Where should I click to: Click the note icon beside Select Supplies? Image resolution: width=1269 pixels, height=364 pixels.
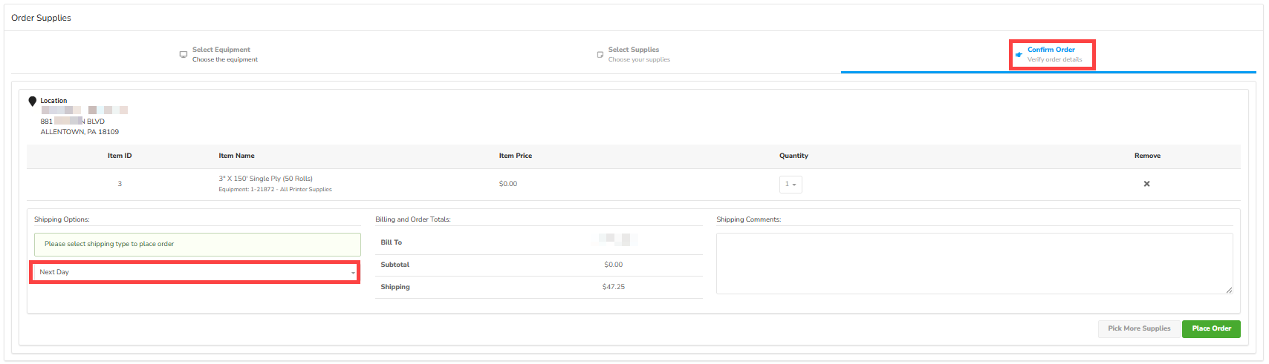[x=600, y=54]
